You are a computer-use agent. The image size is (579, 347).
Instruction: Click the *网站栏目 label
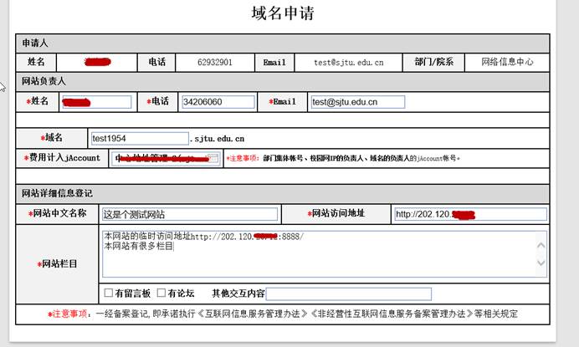click(57, 264)
